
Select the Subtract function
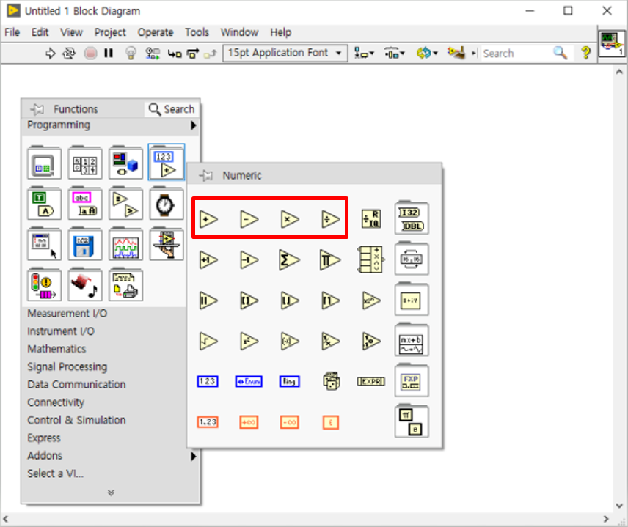(x=249, y=219)
